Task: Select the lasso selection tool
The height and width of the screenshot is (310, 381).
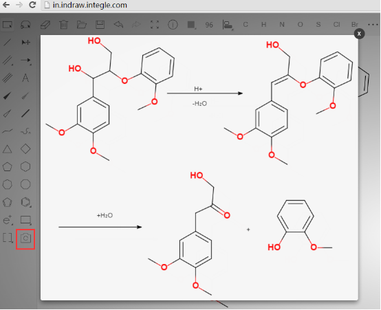Action: pyautogui.click(x=25, y=25)
